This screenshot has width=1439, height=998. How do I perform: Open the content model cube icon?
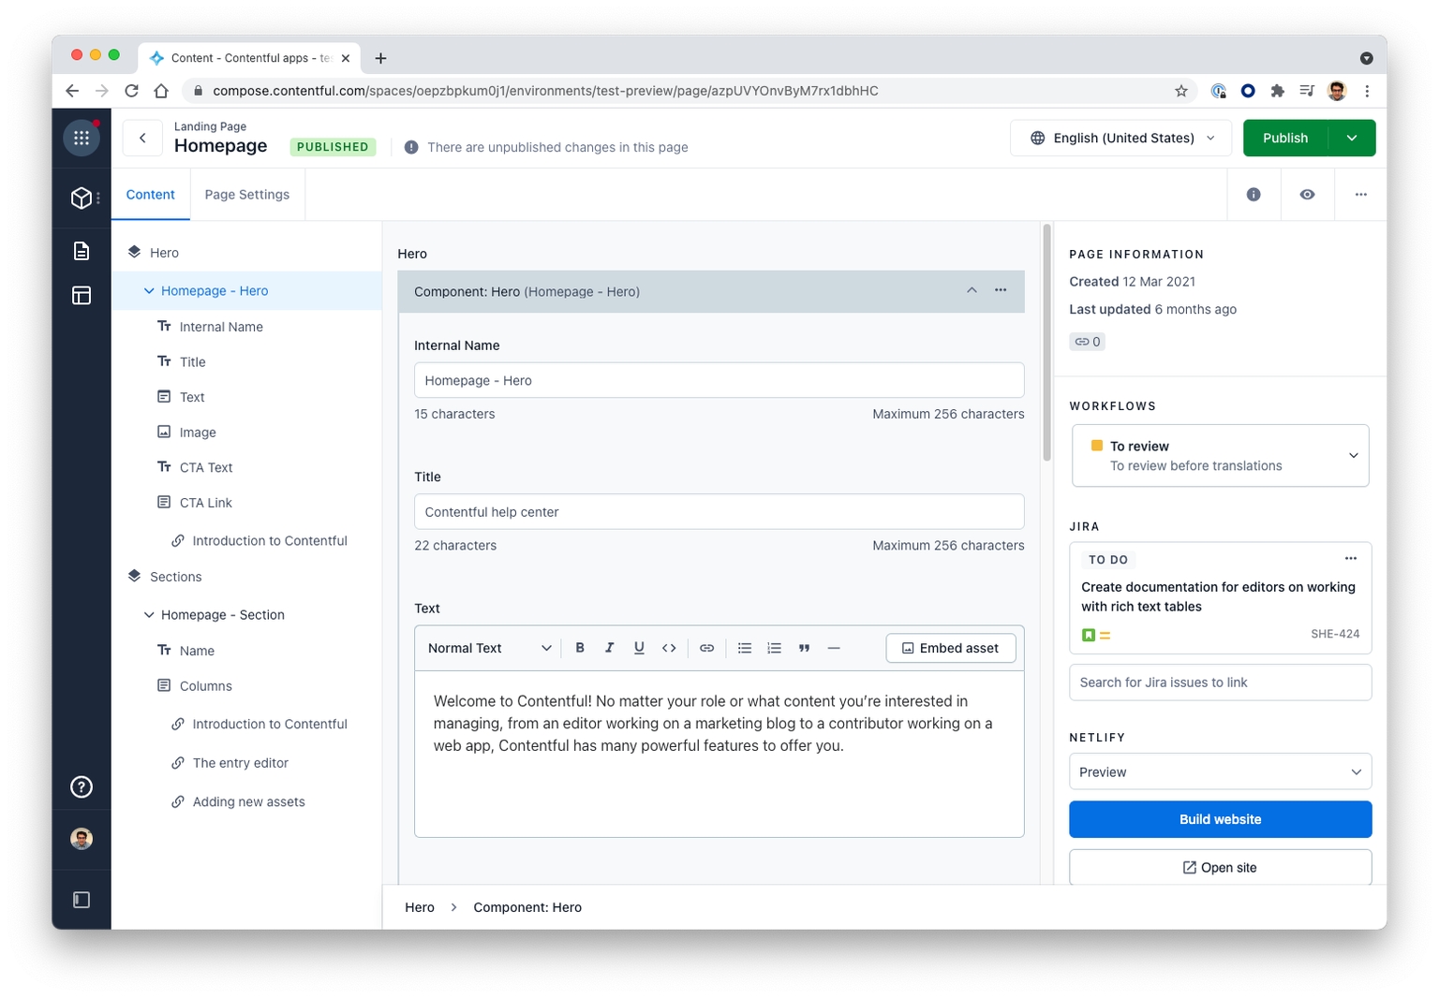[82, 198]
